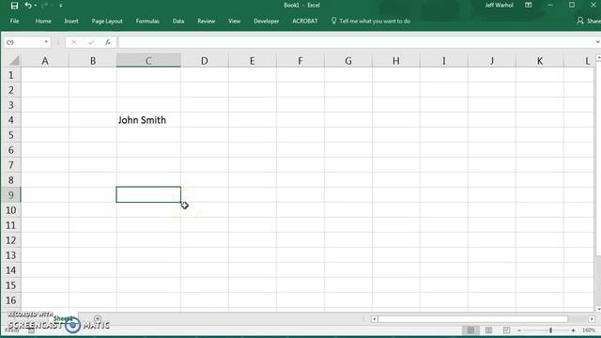Open the Formulas tab
Viewport: 601px width, 338px height.
coord(147,21)
